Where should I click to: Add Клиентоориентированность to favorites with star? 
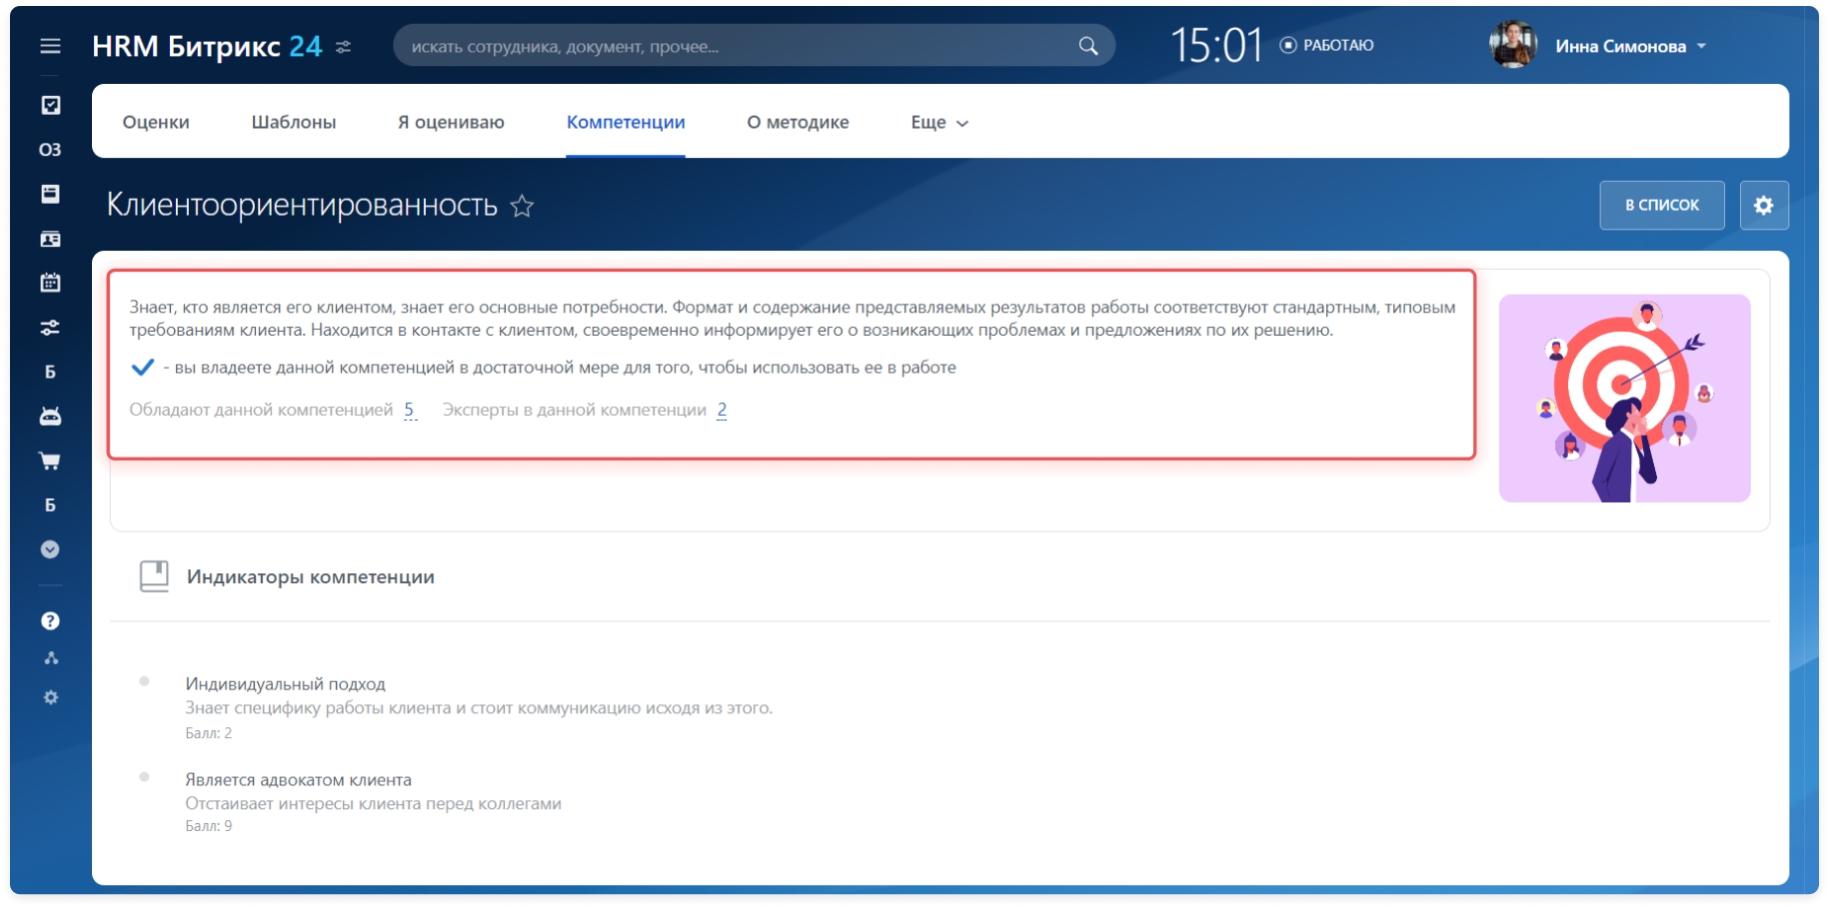[522, 206]
